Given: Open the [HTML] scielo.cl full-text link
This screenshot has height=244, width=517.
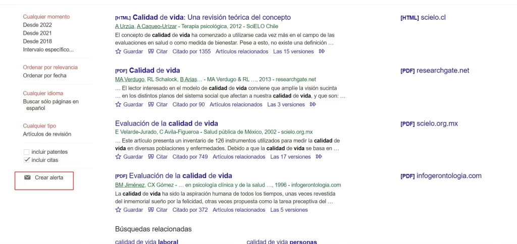Looking at the screenshot, I should pyautogui.click(x=423, y=18).
